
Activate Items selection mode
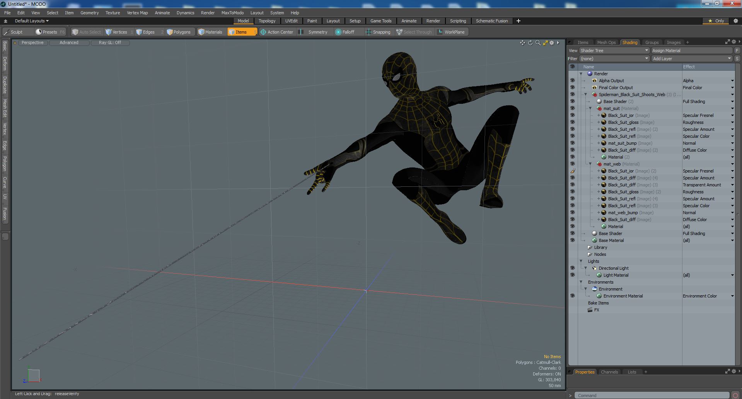(242, 32)
